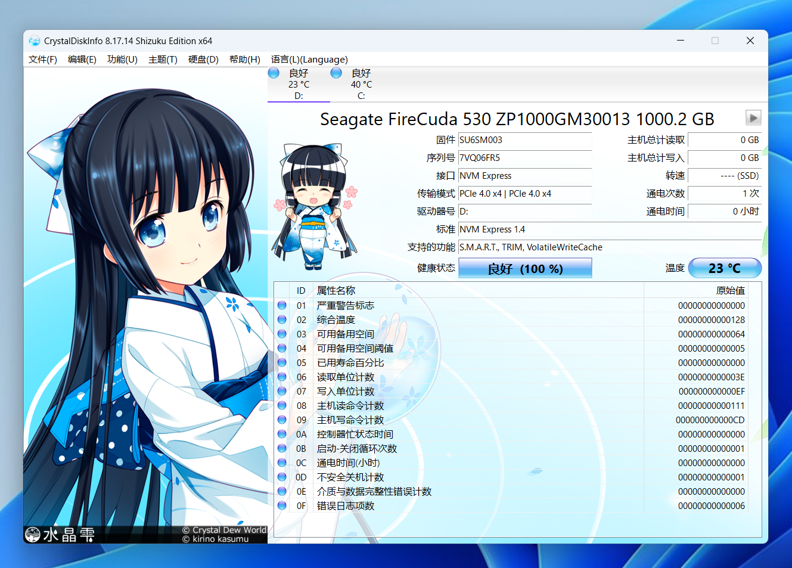Viewport: 792px width, 568px height.
Task: Click the status dot for attribute 06
Action: click(x=282, y=377)
